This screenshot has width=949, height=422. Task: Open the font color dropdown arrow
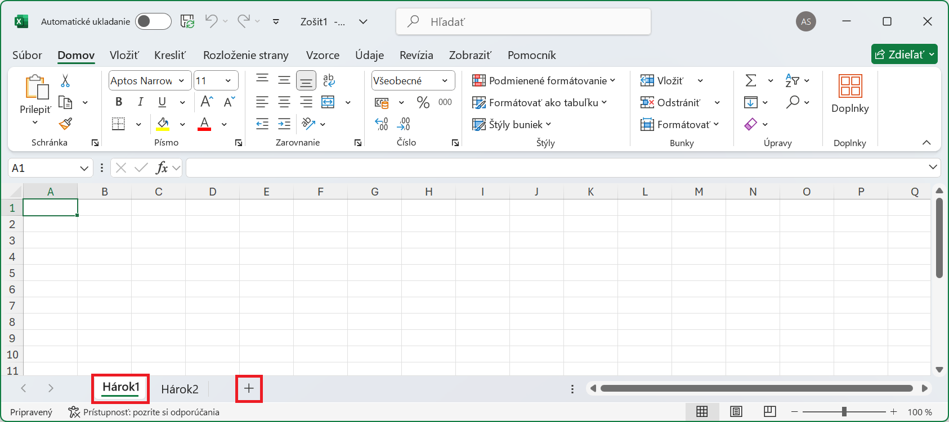coord(224,124)
